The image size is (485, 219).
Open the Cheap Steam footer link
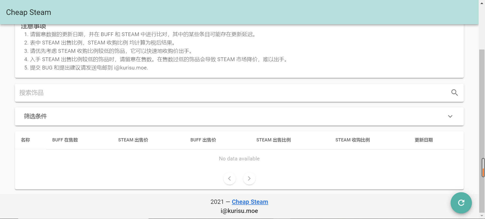coord(250,202)
